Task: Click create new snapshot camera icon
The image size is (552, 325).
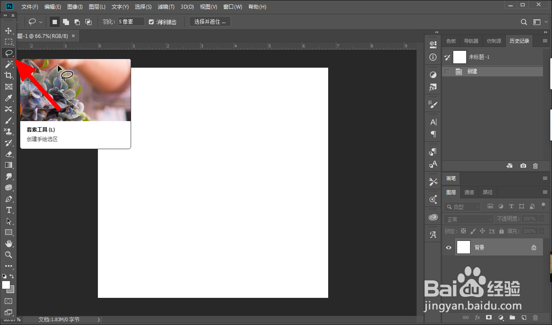Action: (x=523, y=166)
